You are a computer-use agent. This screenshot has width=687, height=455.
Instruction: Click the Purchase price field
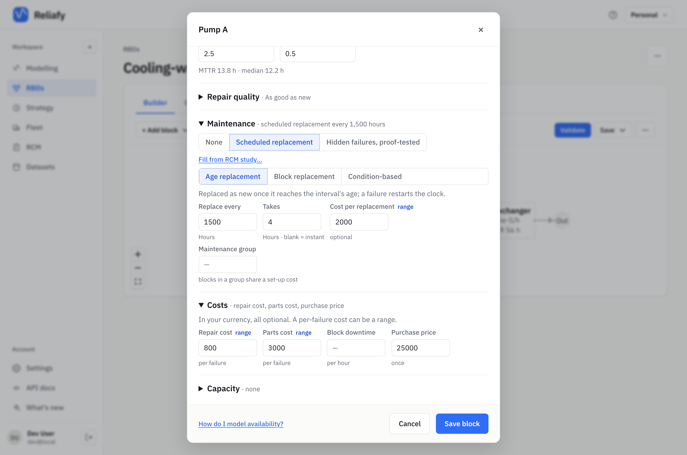tap(420, 348)
